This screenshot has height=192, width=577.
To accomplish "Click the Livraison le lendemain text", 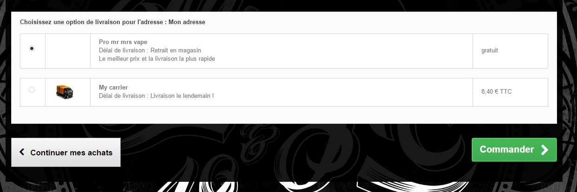I will coord(182,96).
